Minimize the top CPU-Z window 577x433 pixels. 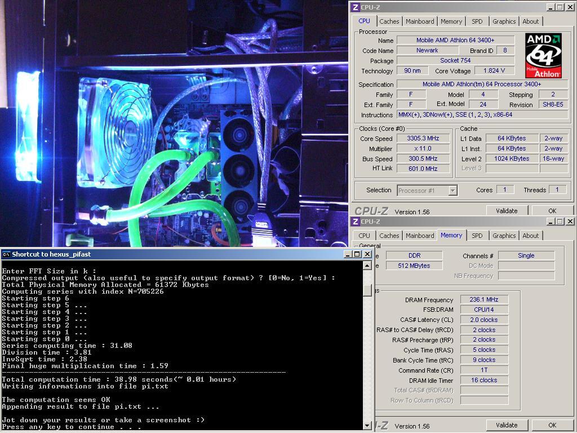551,7
